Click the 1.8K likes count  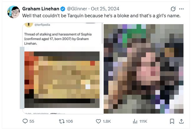(x=107, y=121)
